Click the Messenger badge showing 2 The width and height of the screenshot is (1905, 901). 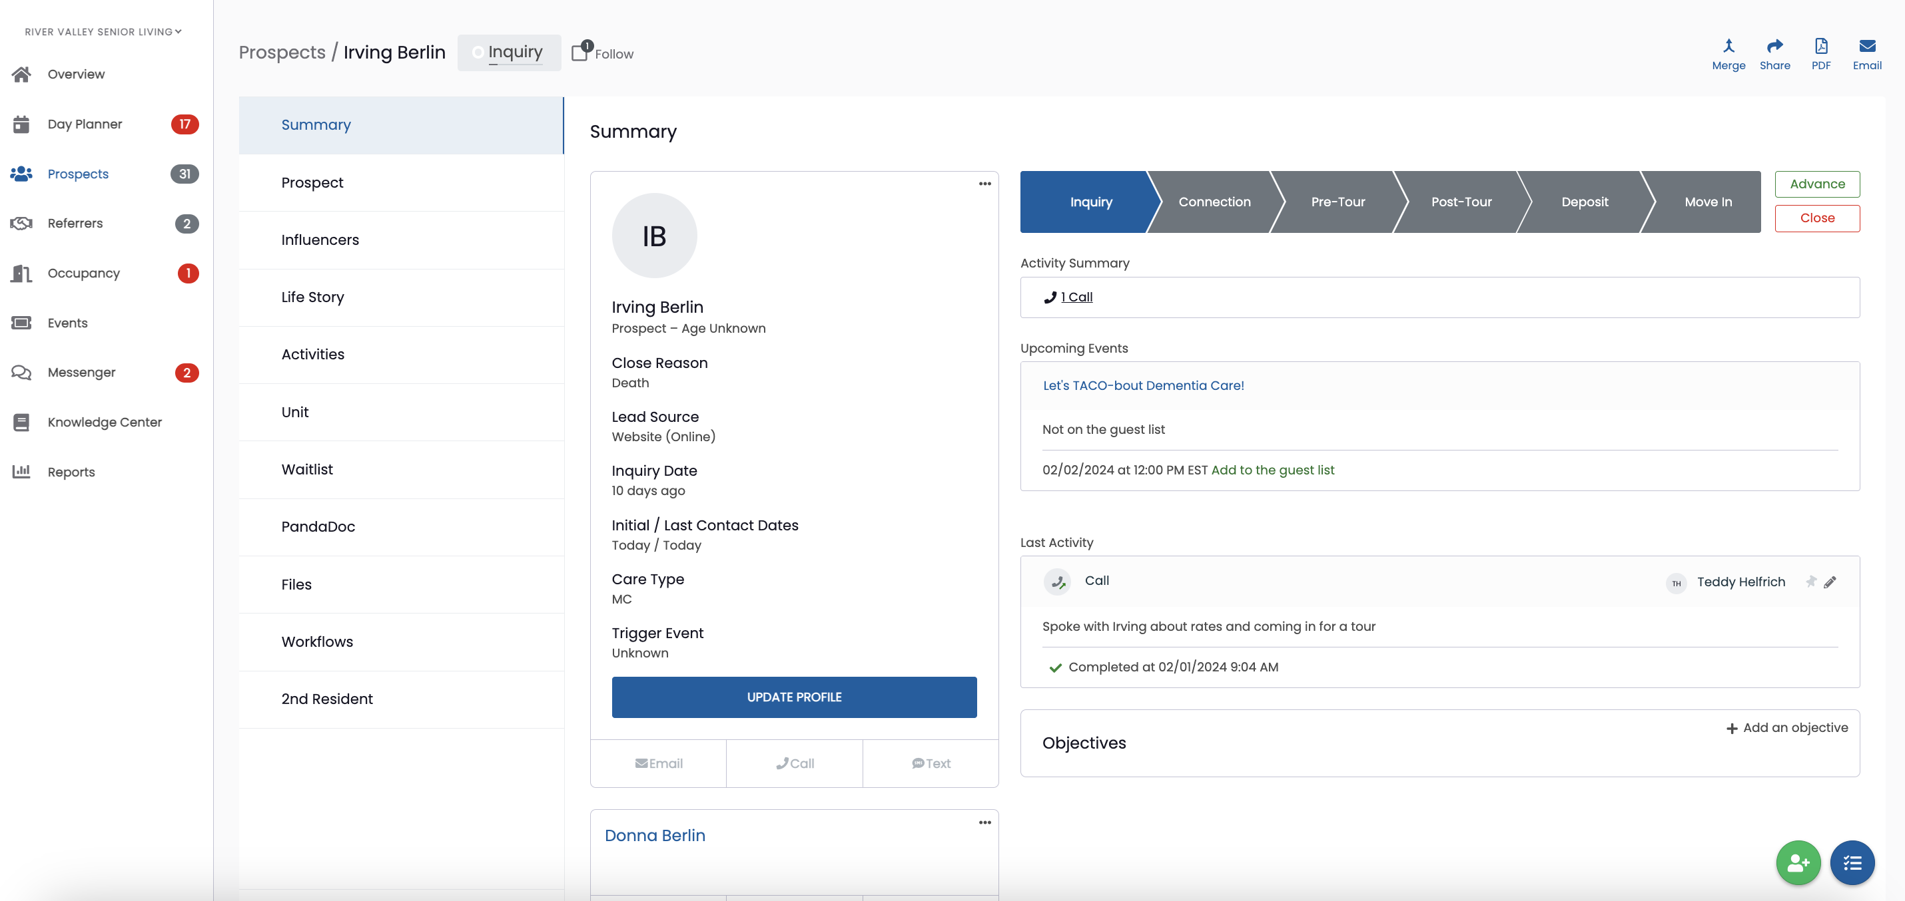click(x=187, y=373)
